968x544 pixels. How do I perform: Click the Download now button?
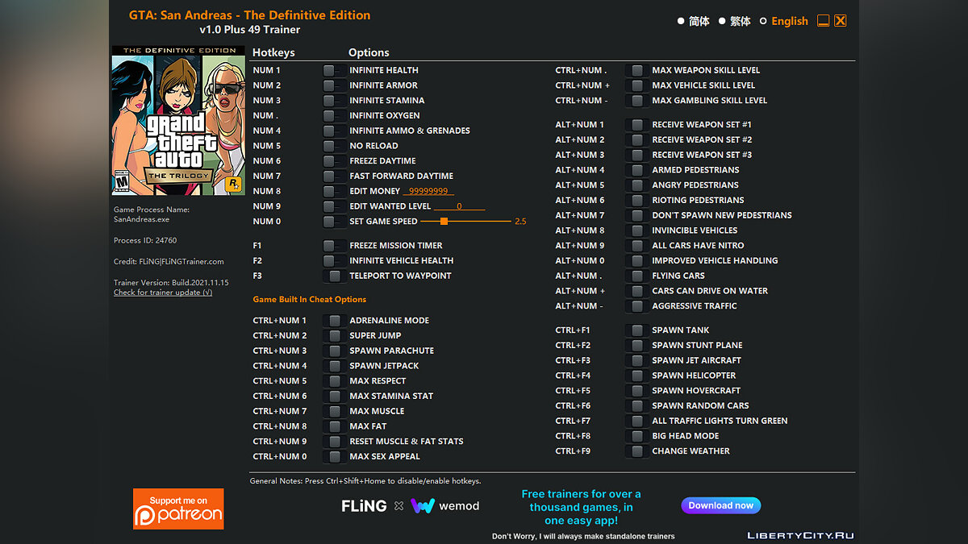(721, 505)
